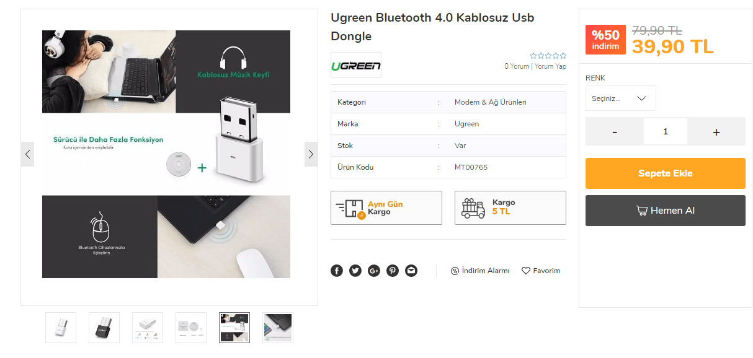Rate product using the star icons
Viewport: 753px width, 358px height.
tap(548, 56)
